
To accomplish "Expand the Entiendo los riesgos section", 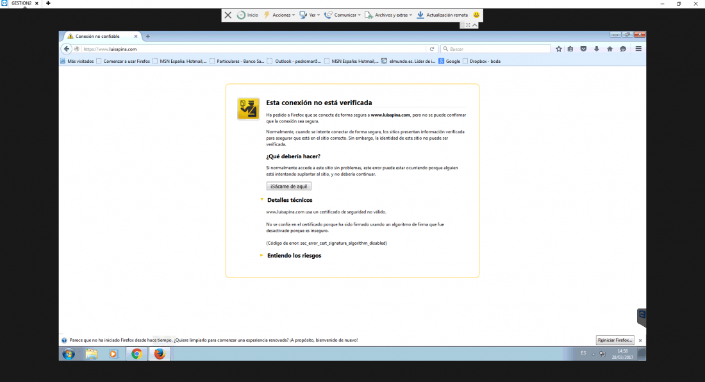I will pos(290,256).
